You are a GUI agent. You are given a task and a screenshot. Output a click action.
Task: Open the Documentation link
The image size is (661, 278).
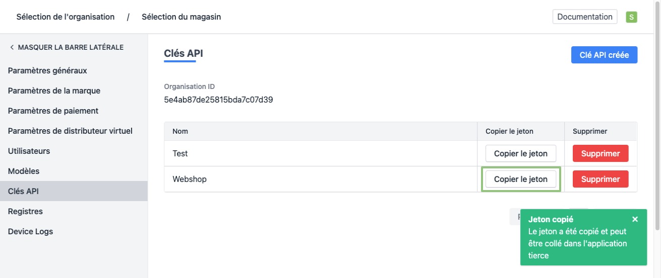[x=585, y=17]
